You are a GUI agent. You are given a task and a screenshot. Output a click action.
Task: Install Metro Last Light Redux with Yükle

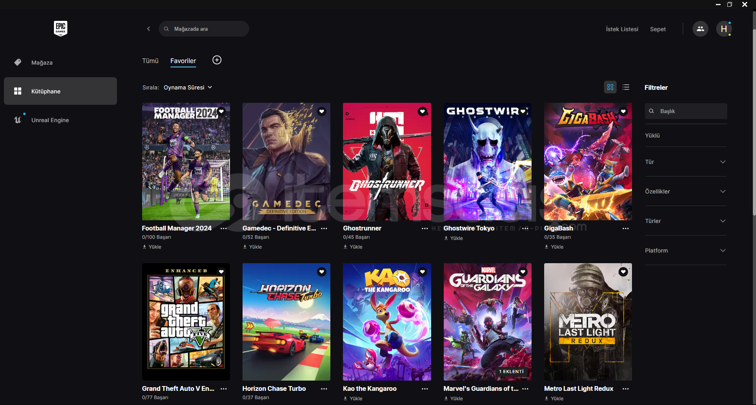554,399
